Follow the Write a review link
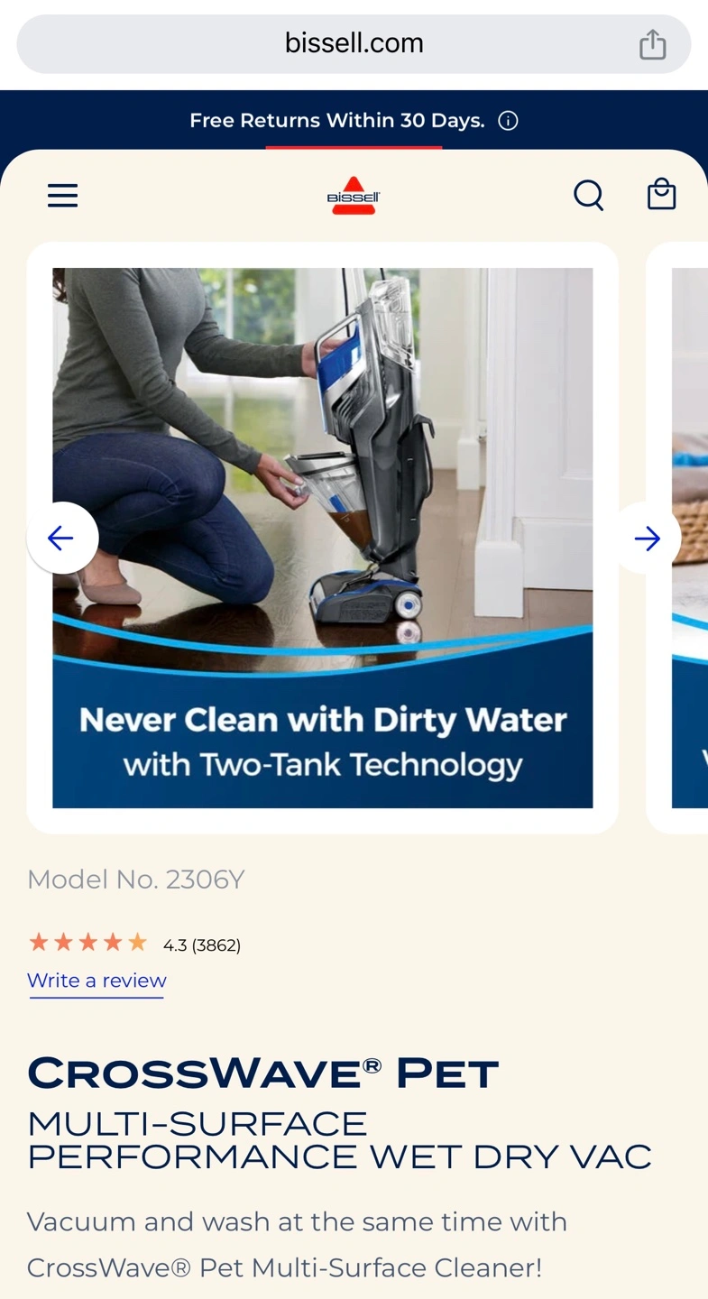708x1299 pixels. [97, 981]
